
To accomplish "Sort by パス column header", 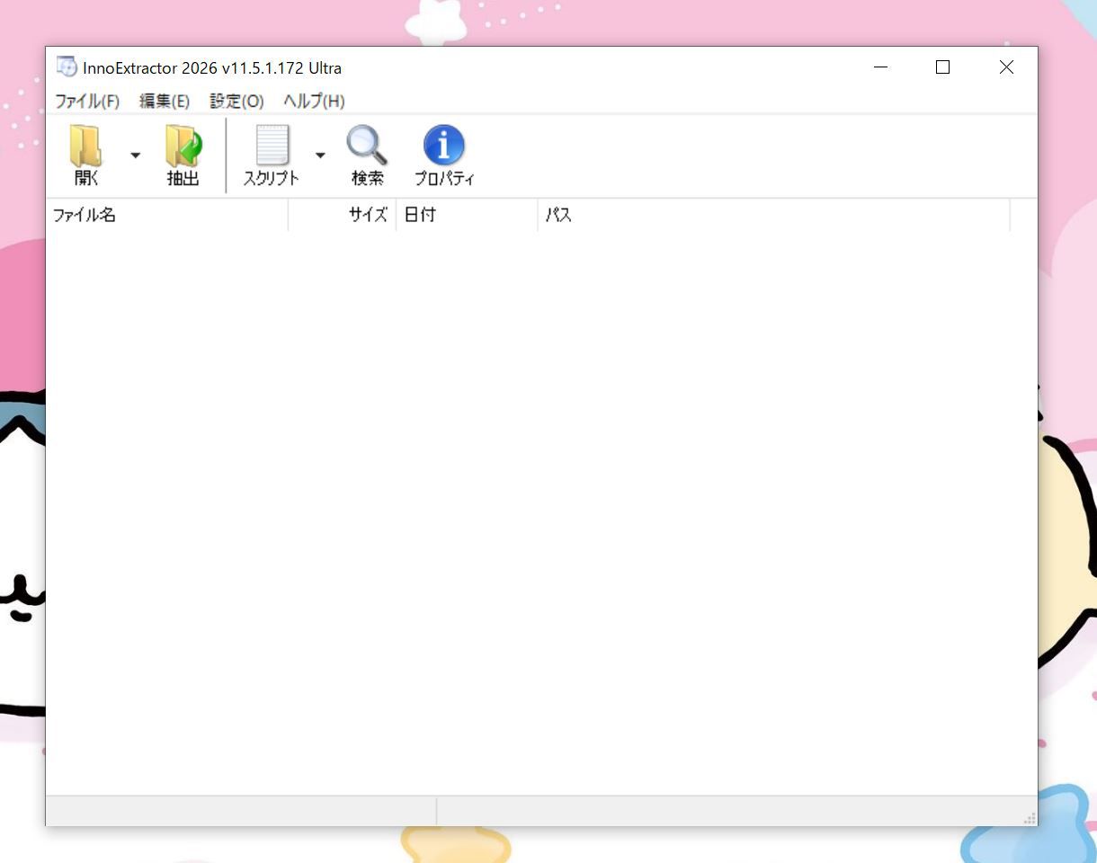I will click(774, 215).
